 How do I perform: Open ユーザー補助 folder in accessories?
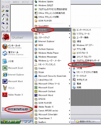87,37
